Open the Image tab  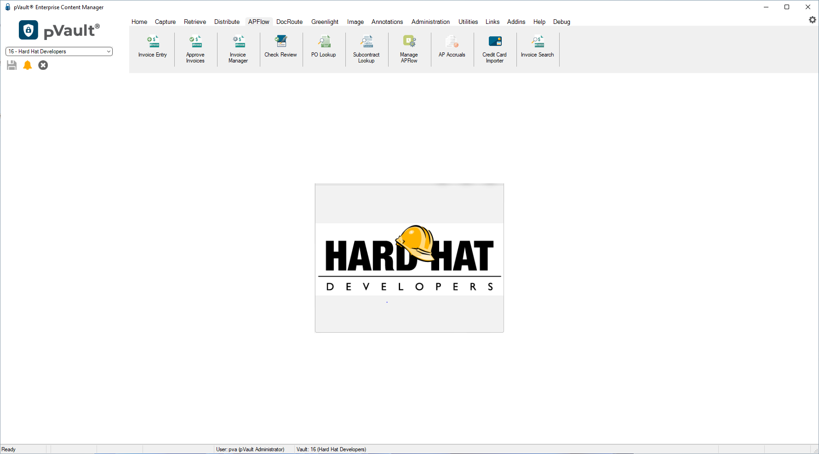click(x=355, y=22)
